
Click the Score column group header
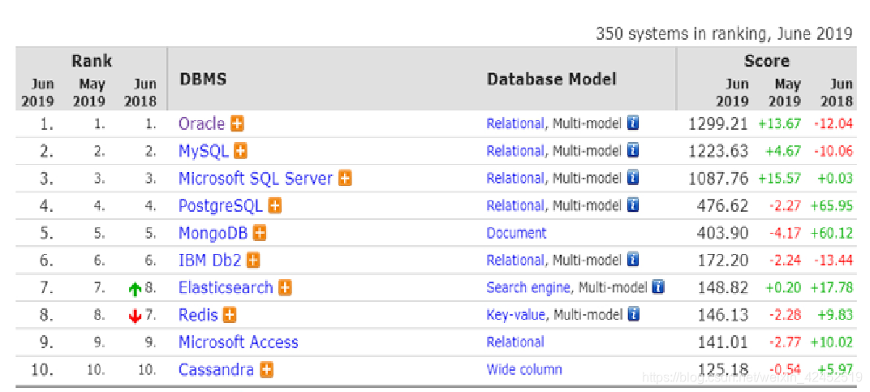766,61
